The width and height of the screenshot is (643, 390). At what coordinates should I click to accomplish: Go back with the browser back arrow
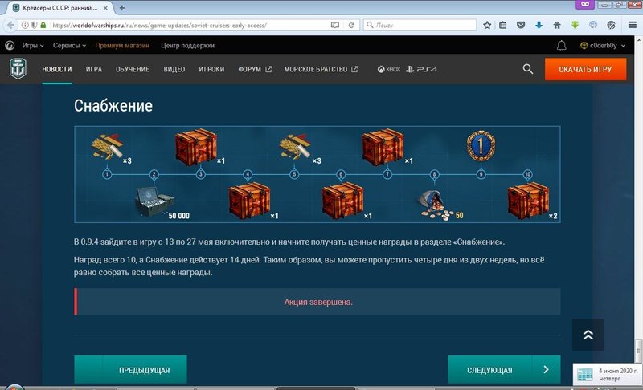coord(10,26)
